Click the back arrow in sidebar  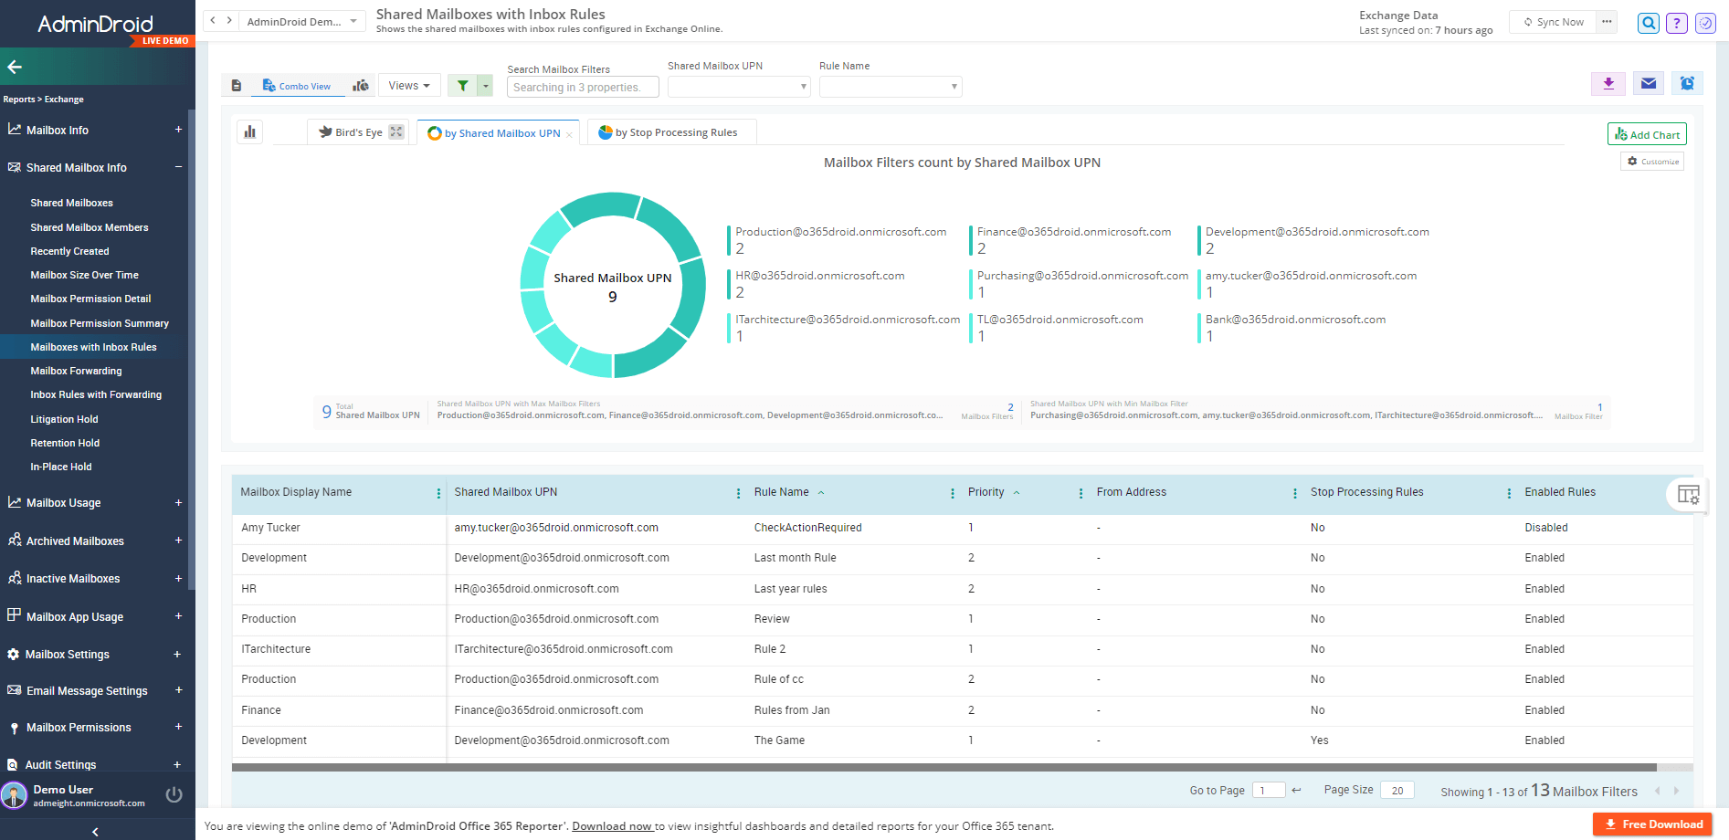pos(15,67)
